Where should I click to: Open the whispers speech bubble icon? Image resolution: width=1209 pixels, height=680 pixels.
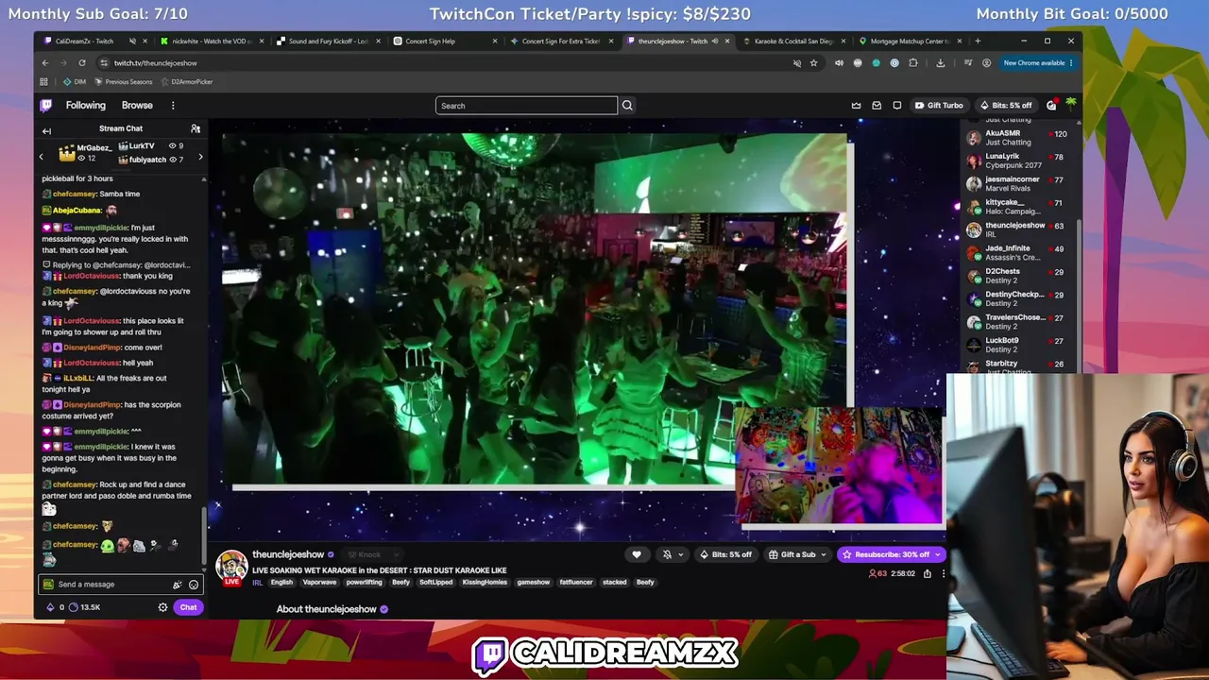pos(897,106)
